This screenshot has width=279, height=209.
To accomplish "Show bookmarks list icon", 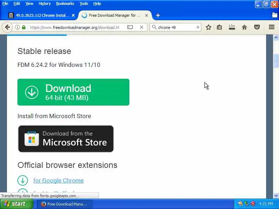I will (x=219, y=28).
